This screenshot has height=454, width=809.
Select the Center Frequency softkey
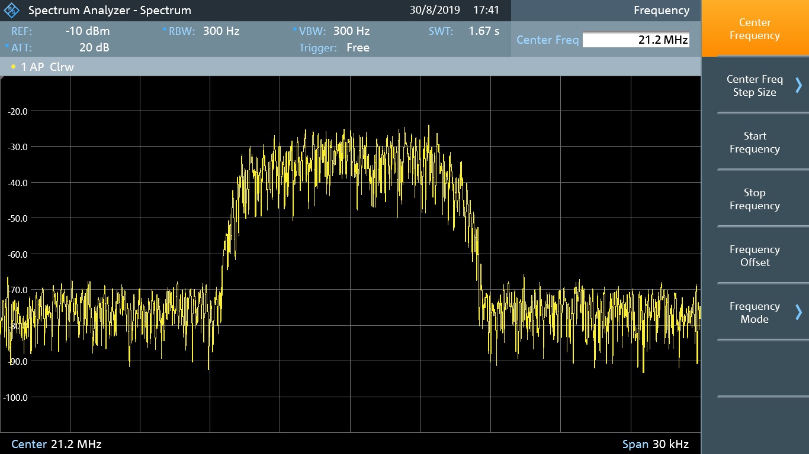tap(755, 29)
